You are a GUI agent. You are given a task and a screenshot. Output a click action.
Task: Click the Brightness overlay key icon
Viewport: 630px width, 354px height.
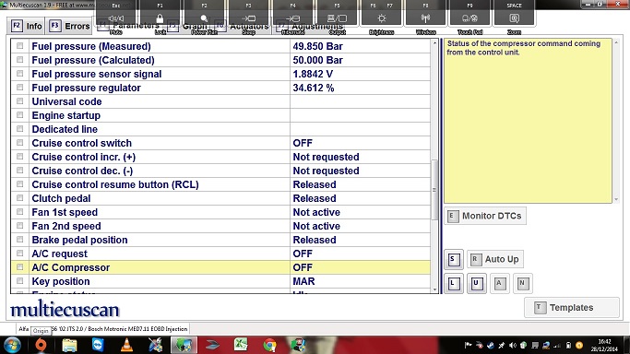(x=381, y=18)
